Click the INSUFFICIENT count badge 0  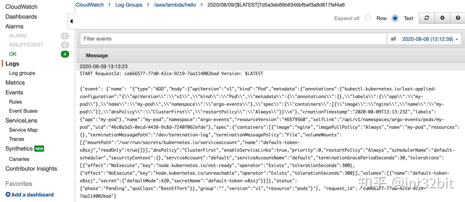[x=65, y=45]
